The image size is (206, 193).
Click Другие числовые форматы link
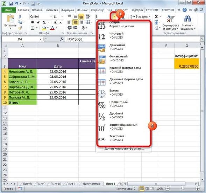point(125,149)
